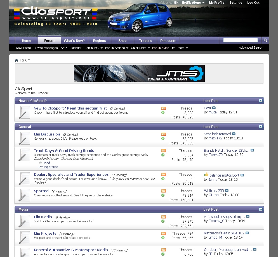Collapse the 'New to ClioSport?' category
The width and height of the screenshot is (278, 257).
tap(261, 101)
